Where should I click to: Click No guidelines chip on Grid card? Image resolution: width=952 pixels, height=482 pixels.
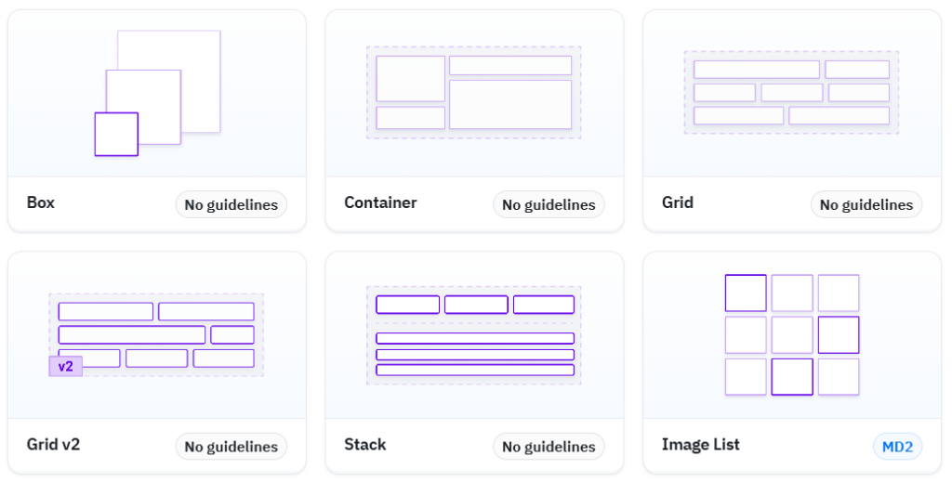(866, 205)
